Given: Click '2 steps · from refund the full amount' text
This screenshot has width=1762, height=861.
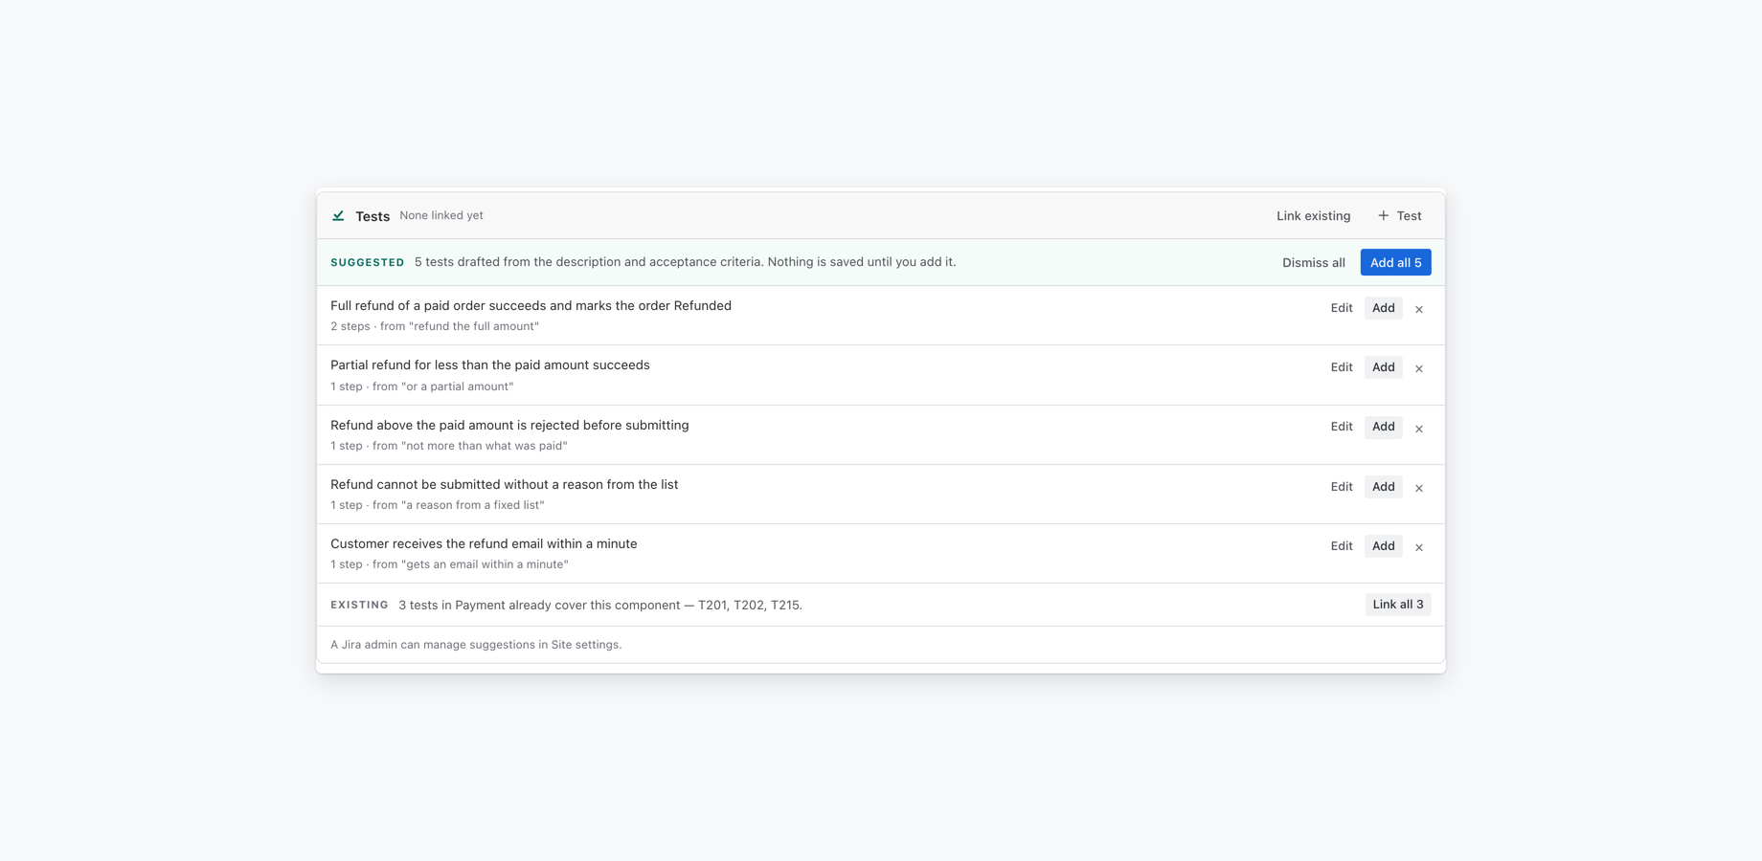Looking at the screenshot, I should tap(435, 326).
